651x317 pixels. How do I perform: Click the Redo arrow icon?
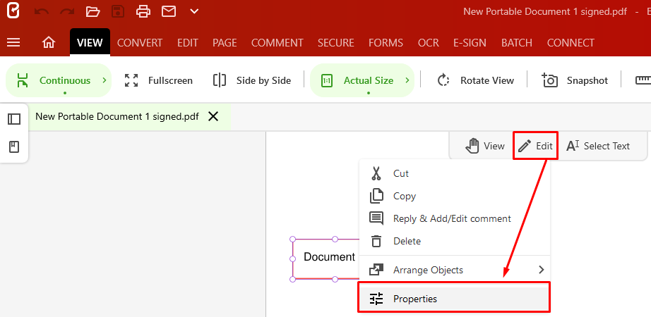point(67,11)
